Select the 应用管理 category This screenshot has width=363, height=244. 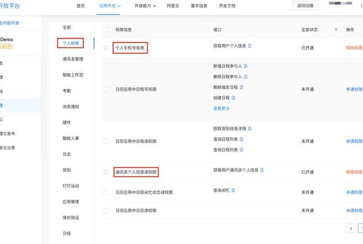[71, 201]
